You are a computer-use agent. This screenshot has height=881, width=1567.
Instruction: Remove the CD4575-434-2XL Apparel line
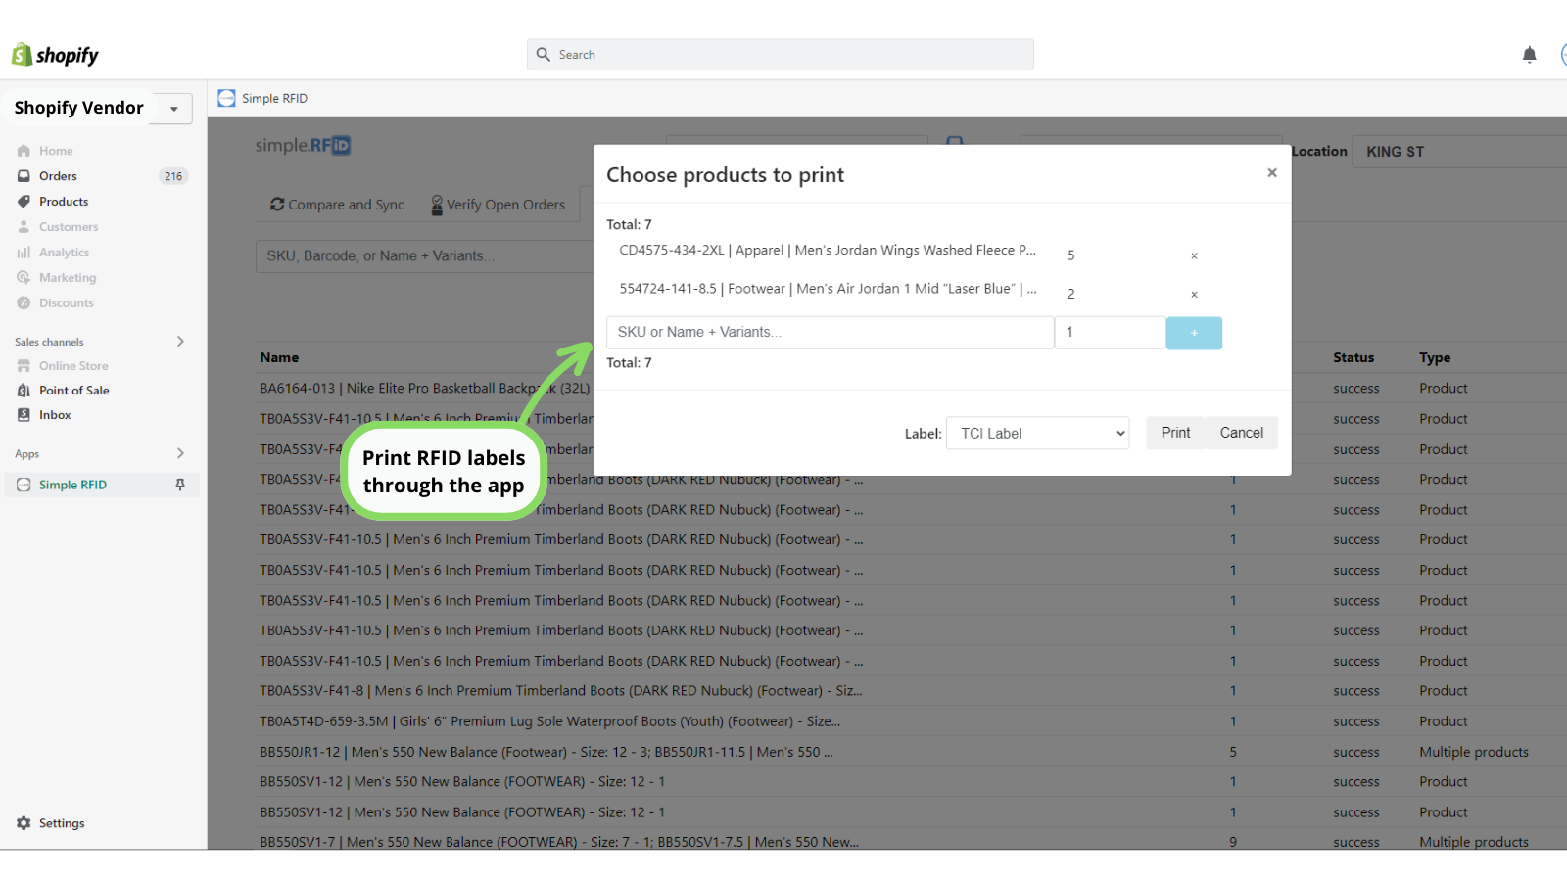point(1194,255)
